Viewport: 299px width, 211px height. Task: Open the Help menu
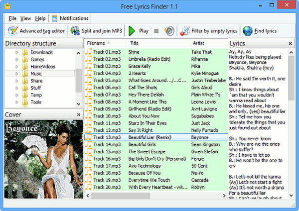point(40,18)
